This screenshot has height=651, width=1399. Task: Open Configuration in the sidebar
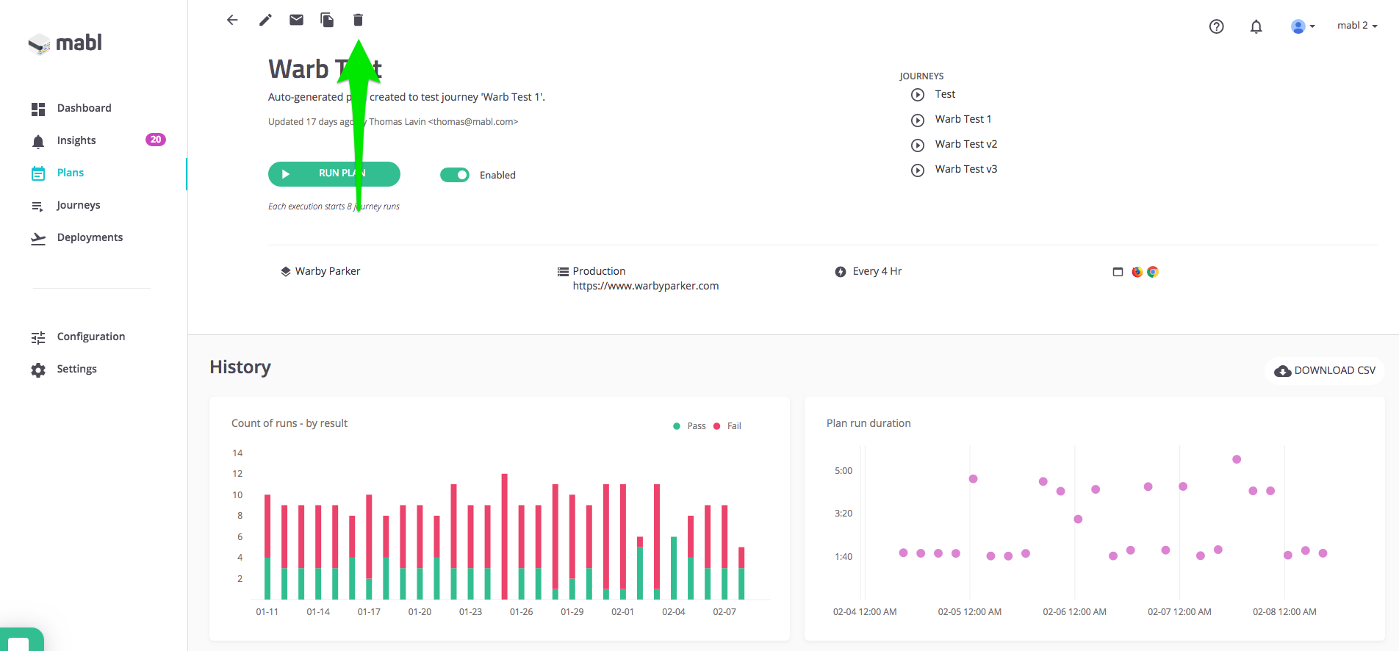tap(91, 337)
